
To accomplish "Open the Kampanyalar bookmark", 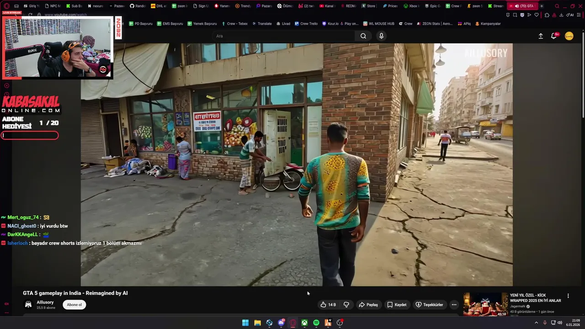I will click(x=488, y=23).
